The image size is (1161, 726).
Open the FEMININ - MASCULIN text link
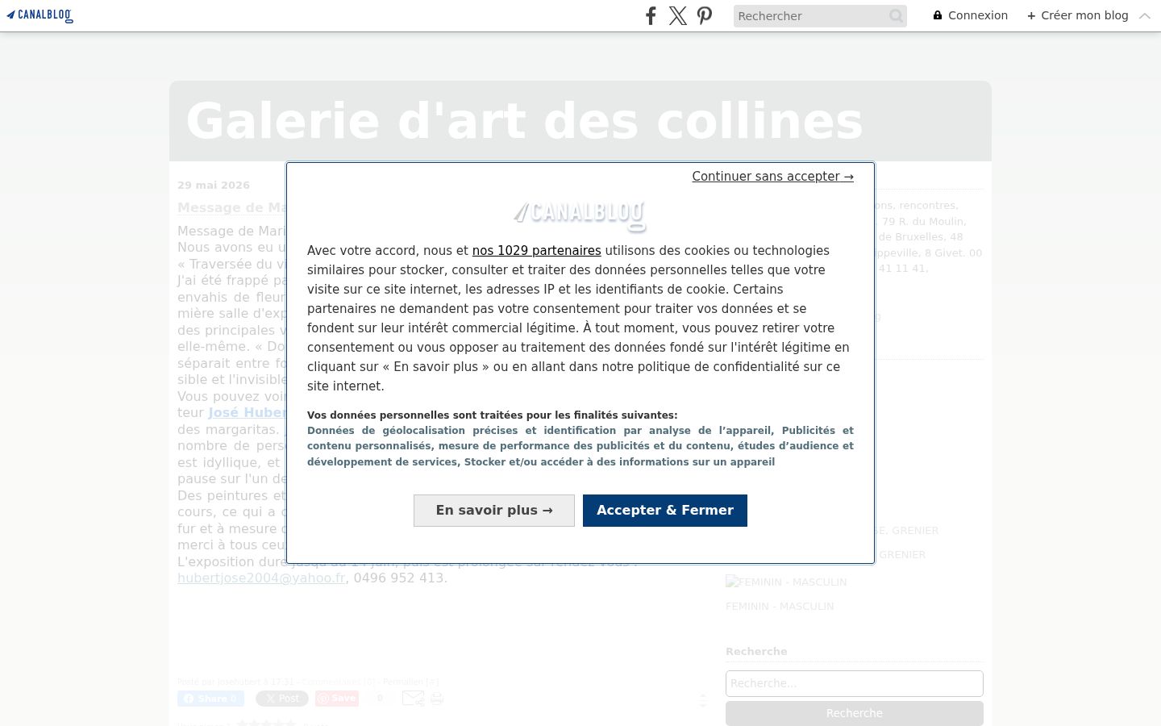click(780, 607)
